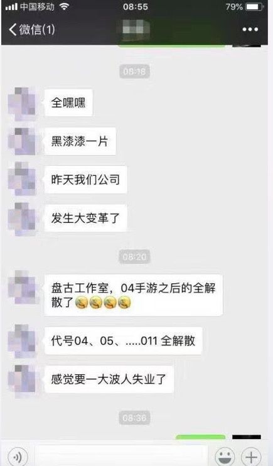The height and width of the screenshot is (466, 273).
Task: Tap the voice input icon
Action: click(x=18, y=457)
